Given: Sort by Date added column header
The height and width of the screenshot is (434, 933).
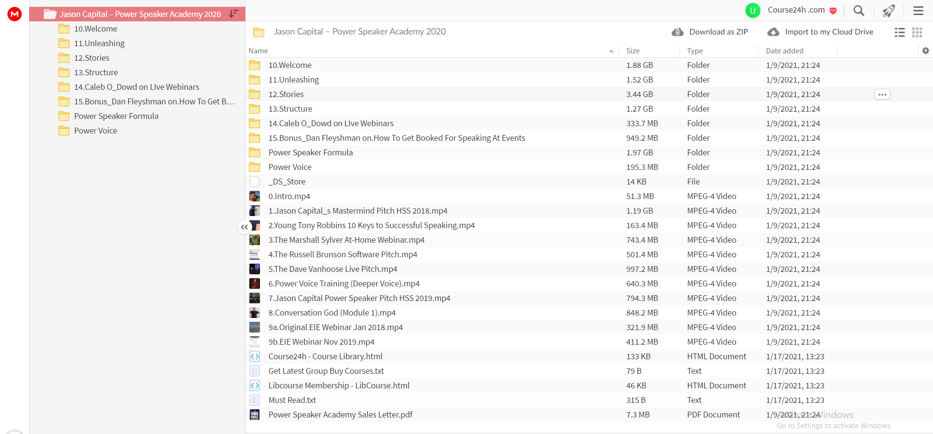Looking at the screenshot, I should (785, 50).
